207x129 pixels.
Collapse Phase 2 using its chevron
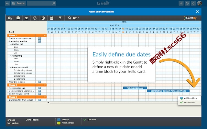45,85
